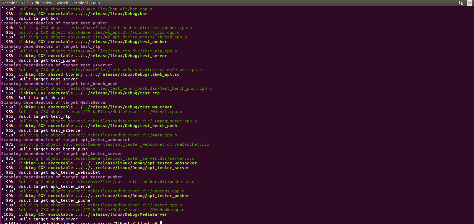Viewport: 474px width, 224px height.
Task: Click the 'Built target mk_api' line
Action: 33,98
